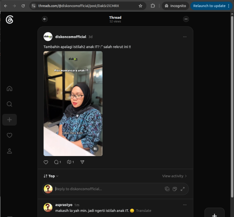The image size is (234, 217).
Task: Open View activity
Action: pos(175,176)
